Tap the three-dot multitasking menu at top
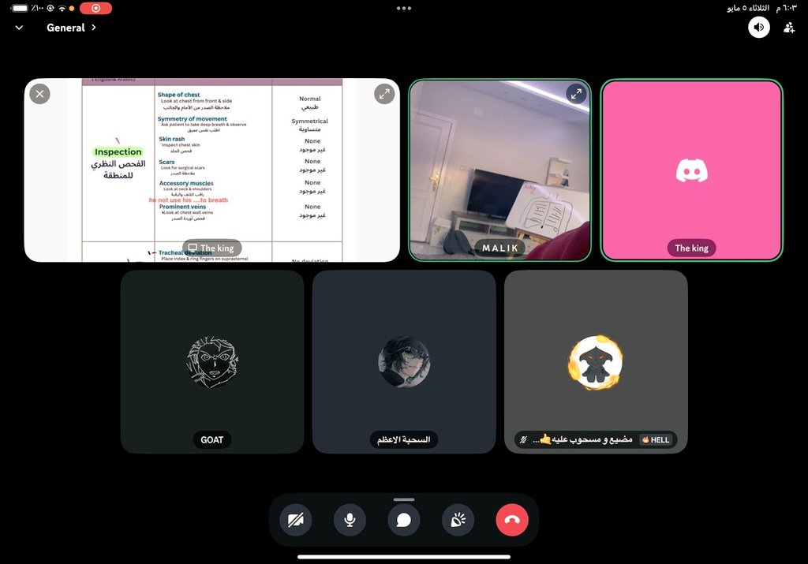Image resolution: width=808 pixels, height=564 pixels. 404,8
